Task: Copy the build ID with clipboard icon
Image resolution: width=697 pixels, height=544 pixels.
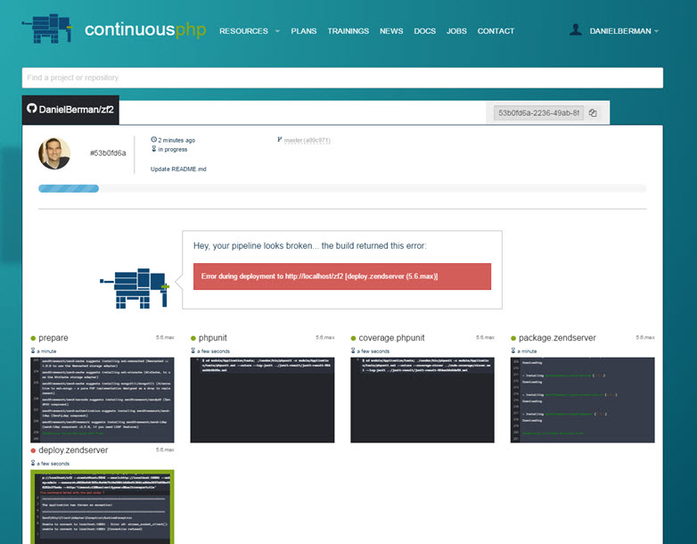Action: pyautogui.click(x=593, y=113)
